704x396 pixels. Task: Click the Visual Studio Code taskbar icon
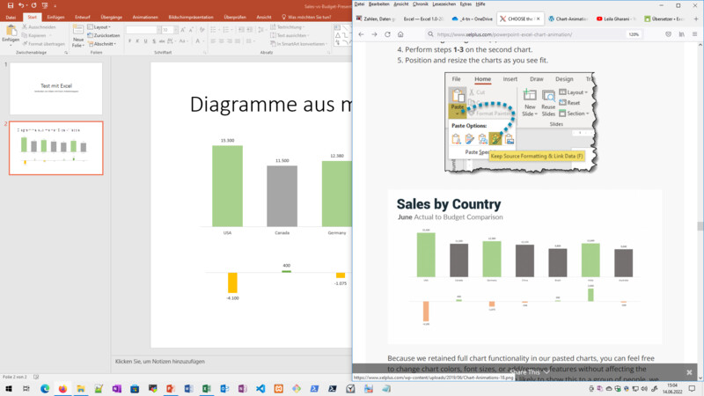[x=260, y=388]
